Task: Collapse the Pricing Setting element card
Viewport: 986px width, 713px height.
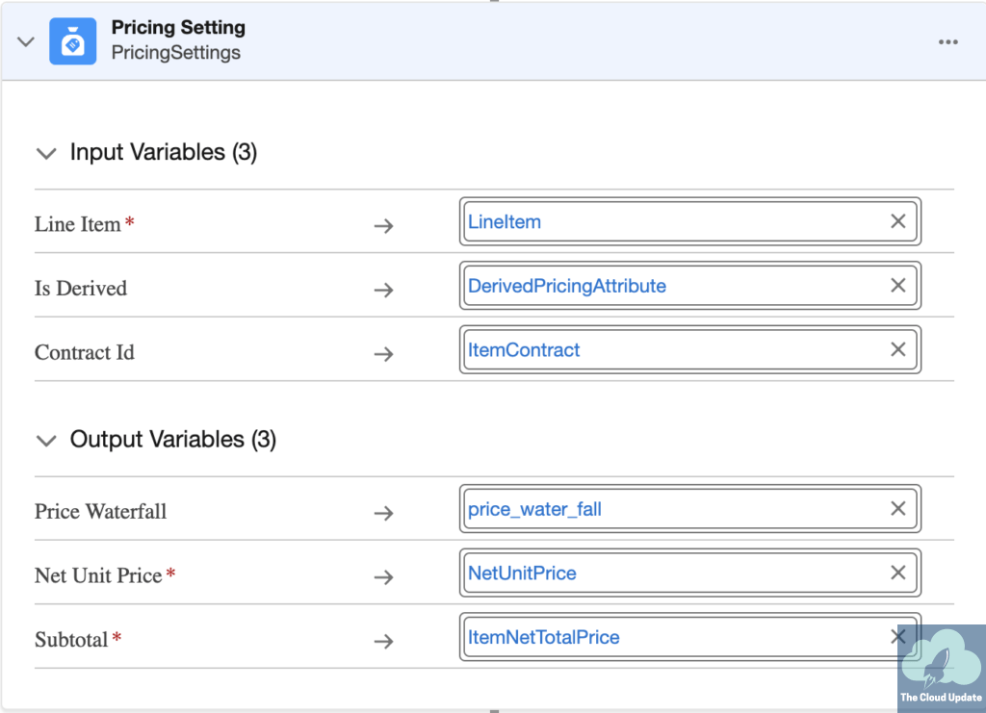Action: tap(26, 41)
